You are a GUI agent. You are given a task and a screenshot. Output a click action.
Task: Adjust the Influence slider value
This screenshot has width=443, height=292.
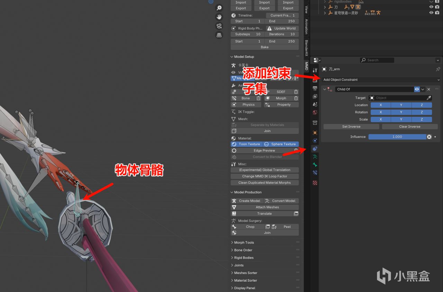coord(397,137)
